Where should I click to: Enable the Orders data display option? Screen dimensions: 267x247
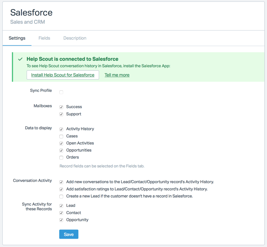pos(61,158)
